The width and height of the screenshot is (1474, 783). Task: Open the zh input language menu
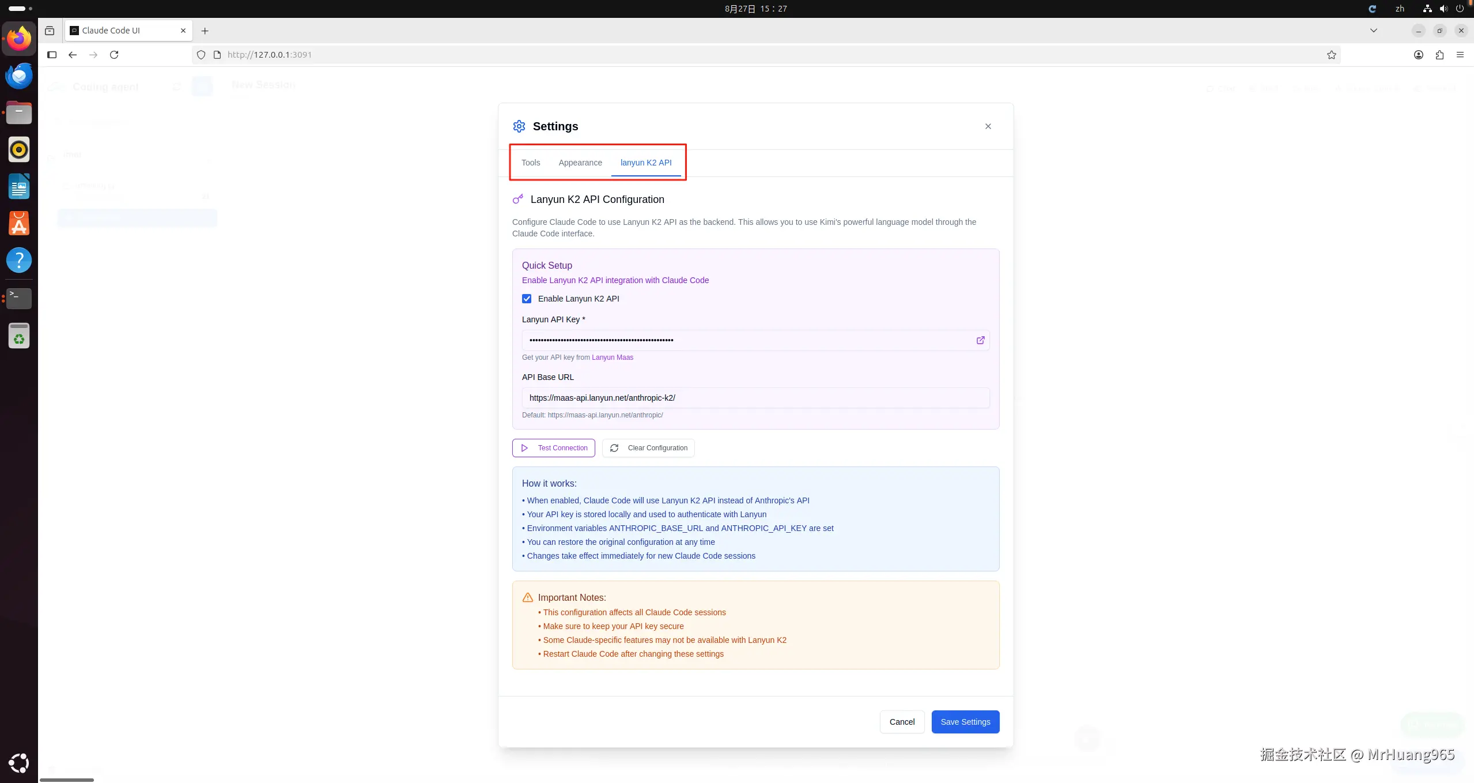(1400, 9)
